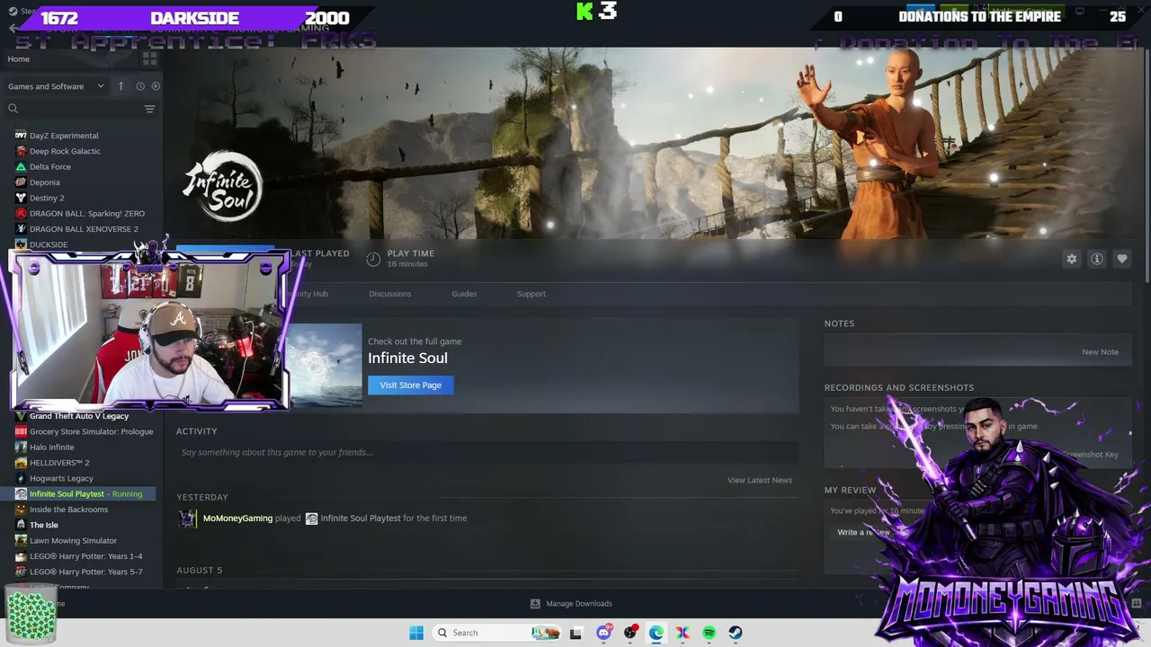Screen dimensions: 1151x647
Task: Open Windows Start menu
Action: [416, 633]
